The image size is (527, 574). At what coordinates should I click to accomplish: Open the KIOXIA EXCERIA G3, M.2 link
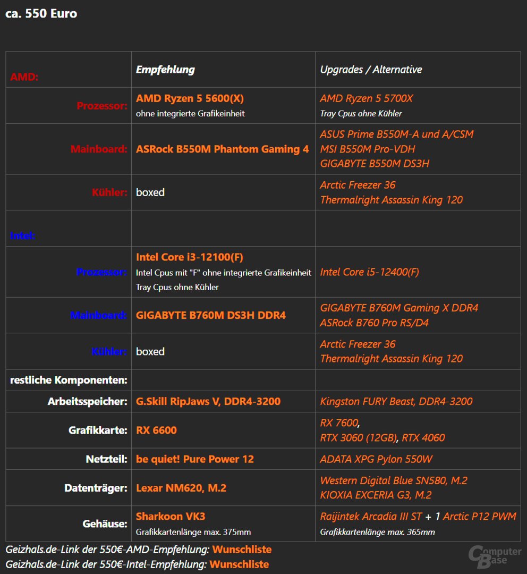tap(376, 495)
